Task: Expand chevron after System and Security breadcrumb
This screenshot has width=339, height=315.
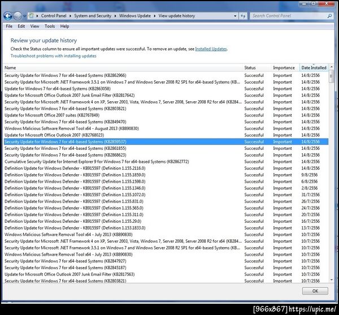Action: (x=115, y=16)
